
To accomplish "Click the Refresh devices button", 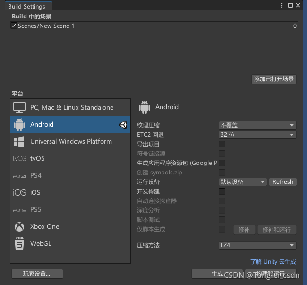I will pos(283,182).
